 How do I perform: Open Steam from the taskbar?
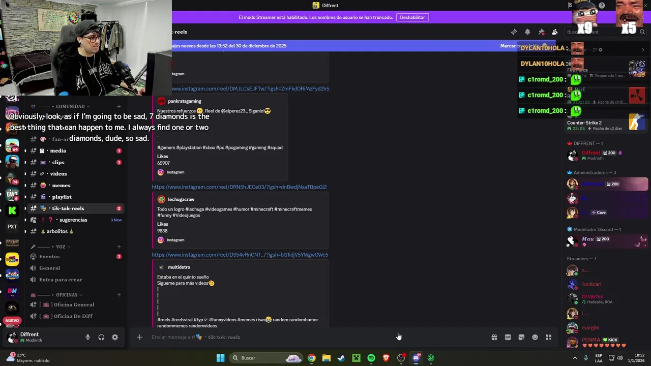[341, 358]
